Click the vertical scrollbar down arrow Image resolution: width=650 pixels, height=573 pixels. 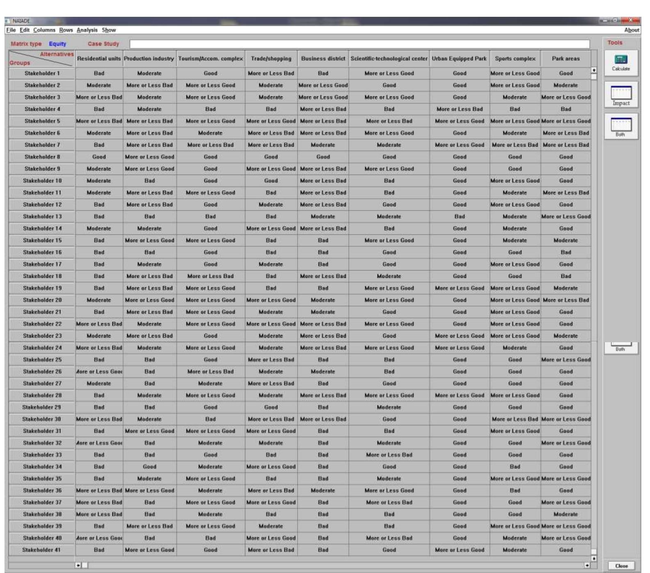(x=593, y=559)
